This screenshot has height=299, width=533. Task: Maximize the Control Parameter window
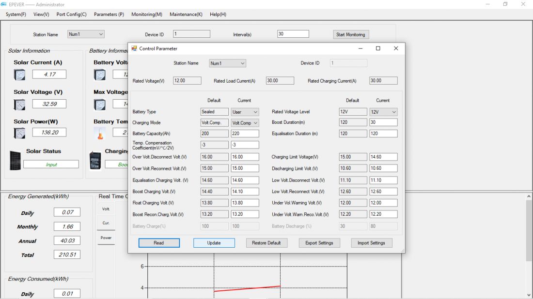(x=378, y=48)
